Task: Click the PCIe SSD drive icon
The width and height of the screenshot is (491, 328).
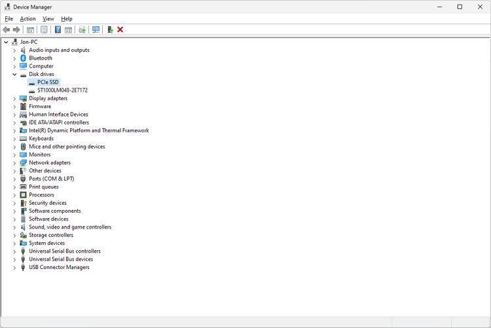Action: tap(31, 82)
